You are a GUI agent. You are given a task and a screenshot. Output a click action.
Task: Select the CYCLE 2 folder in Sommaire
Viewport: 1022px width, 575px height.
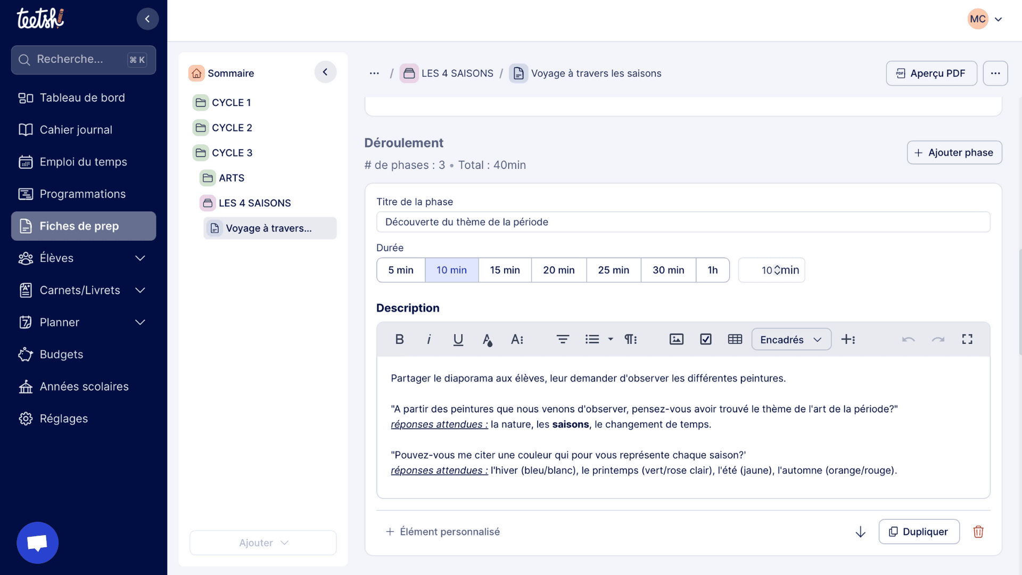(232, 128)
